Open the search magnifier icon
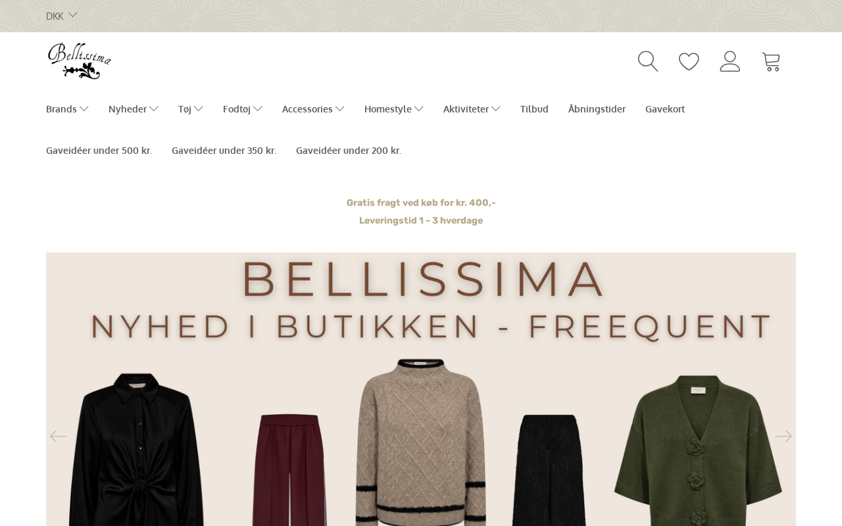 648,61
